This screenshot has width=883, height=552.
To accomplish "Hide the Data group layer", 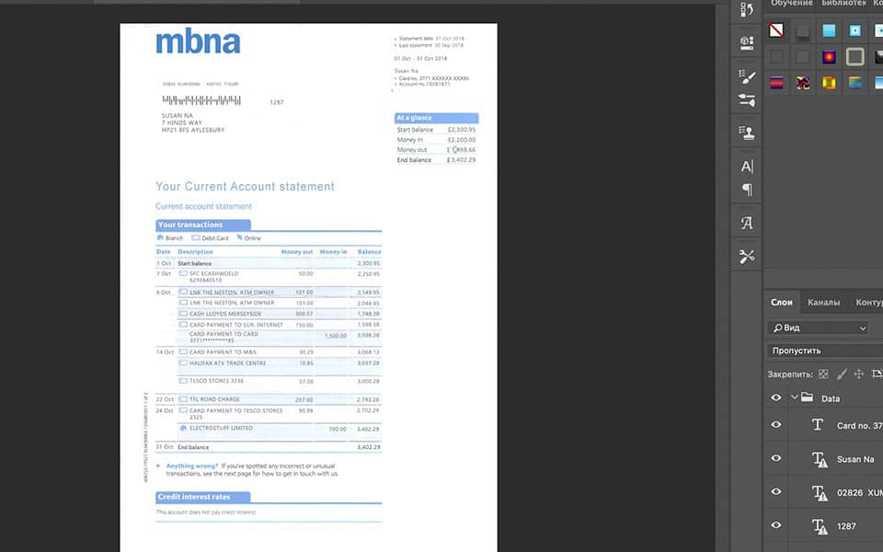I will click(x=776, y=397).
